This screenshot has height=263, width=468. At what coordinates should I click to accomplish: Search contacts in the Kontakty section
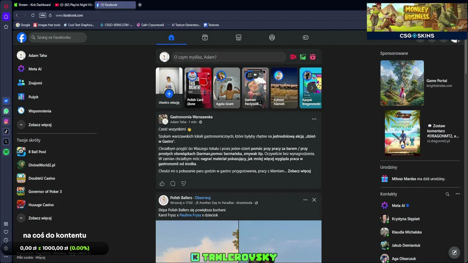[x=447, y=194]
